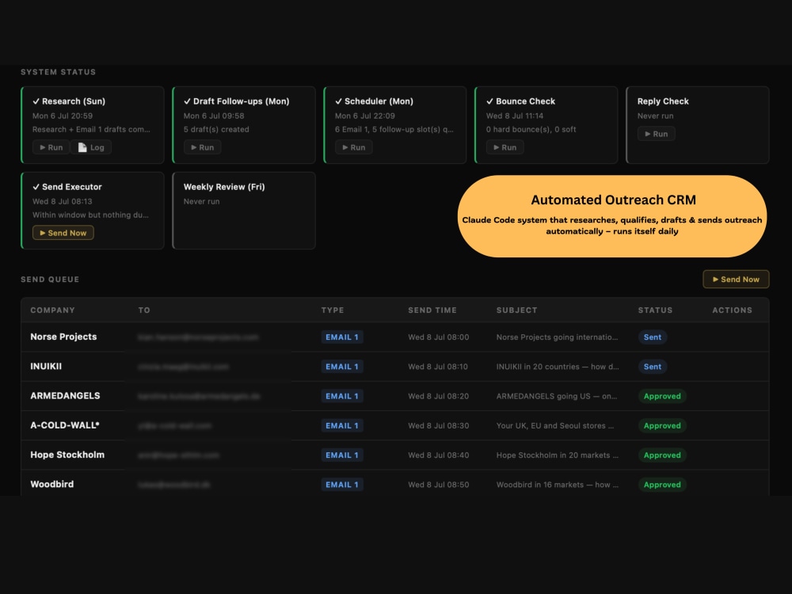Open subject 'Norse Projects going internatio...'

pos(557,337)
